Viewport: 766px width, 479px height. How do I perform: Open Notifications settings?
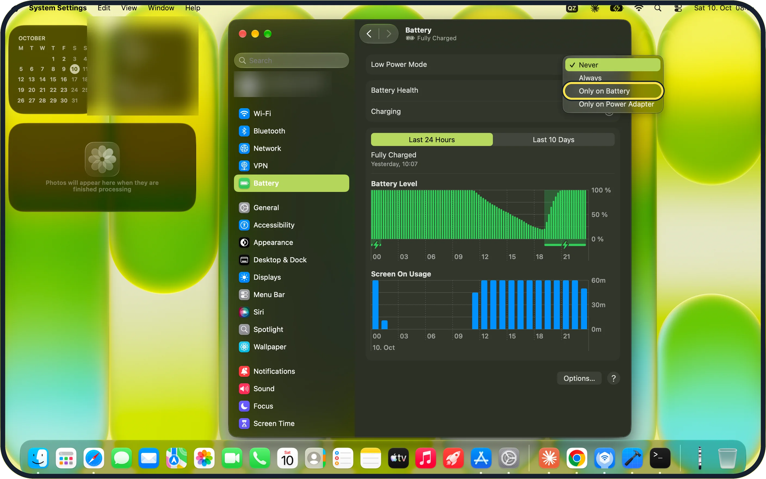(x=291, y=371)
